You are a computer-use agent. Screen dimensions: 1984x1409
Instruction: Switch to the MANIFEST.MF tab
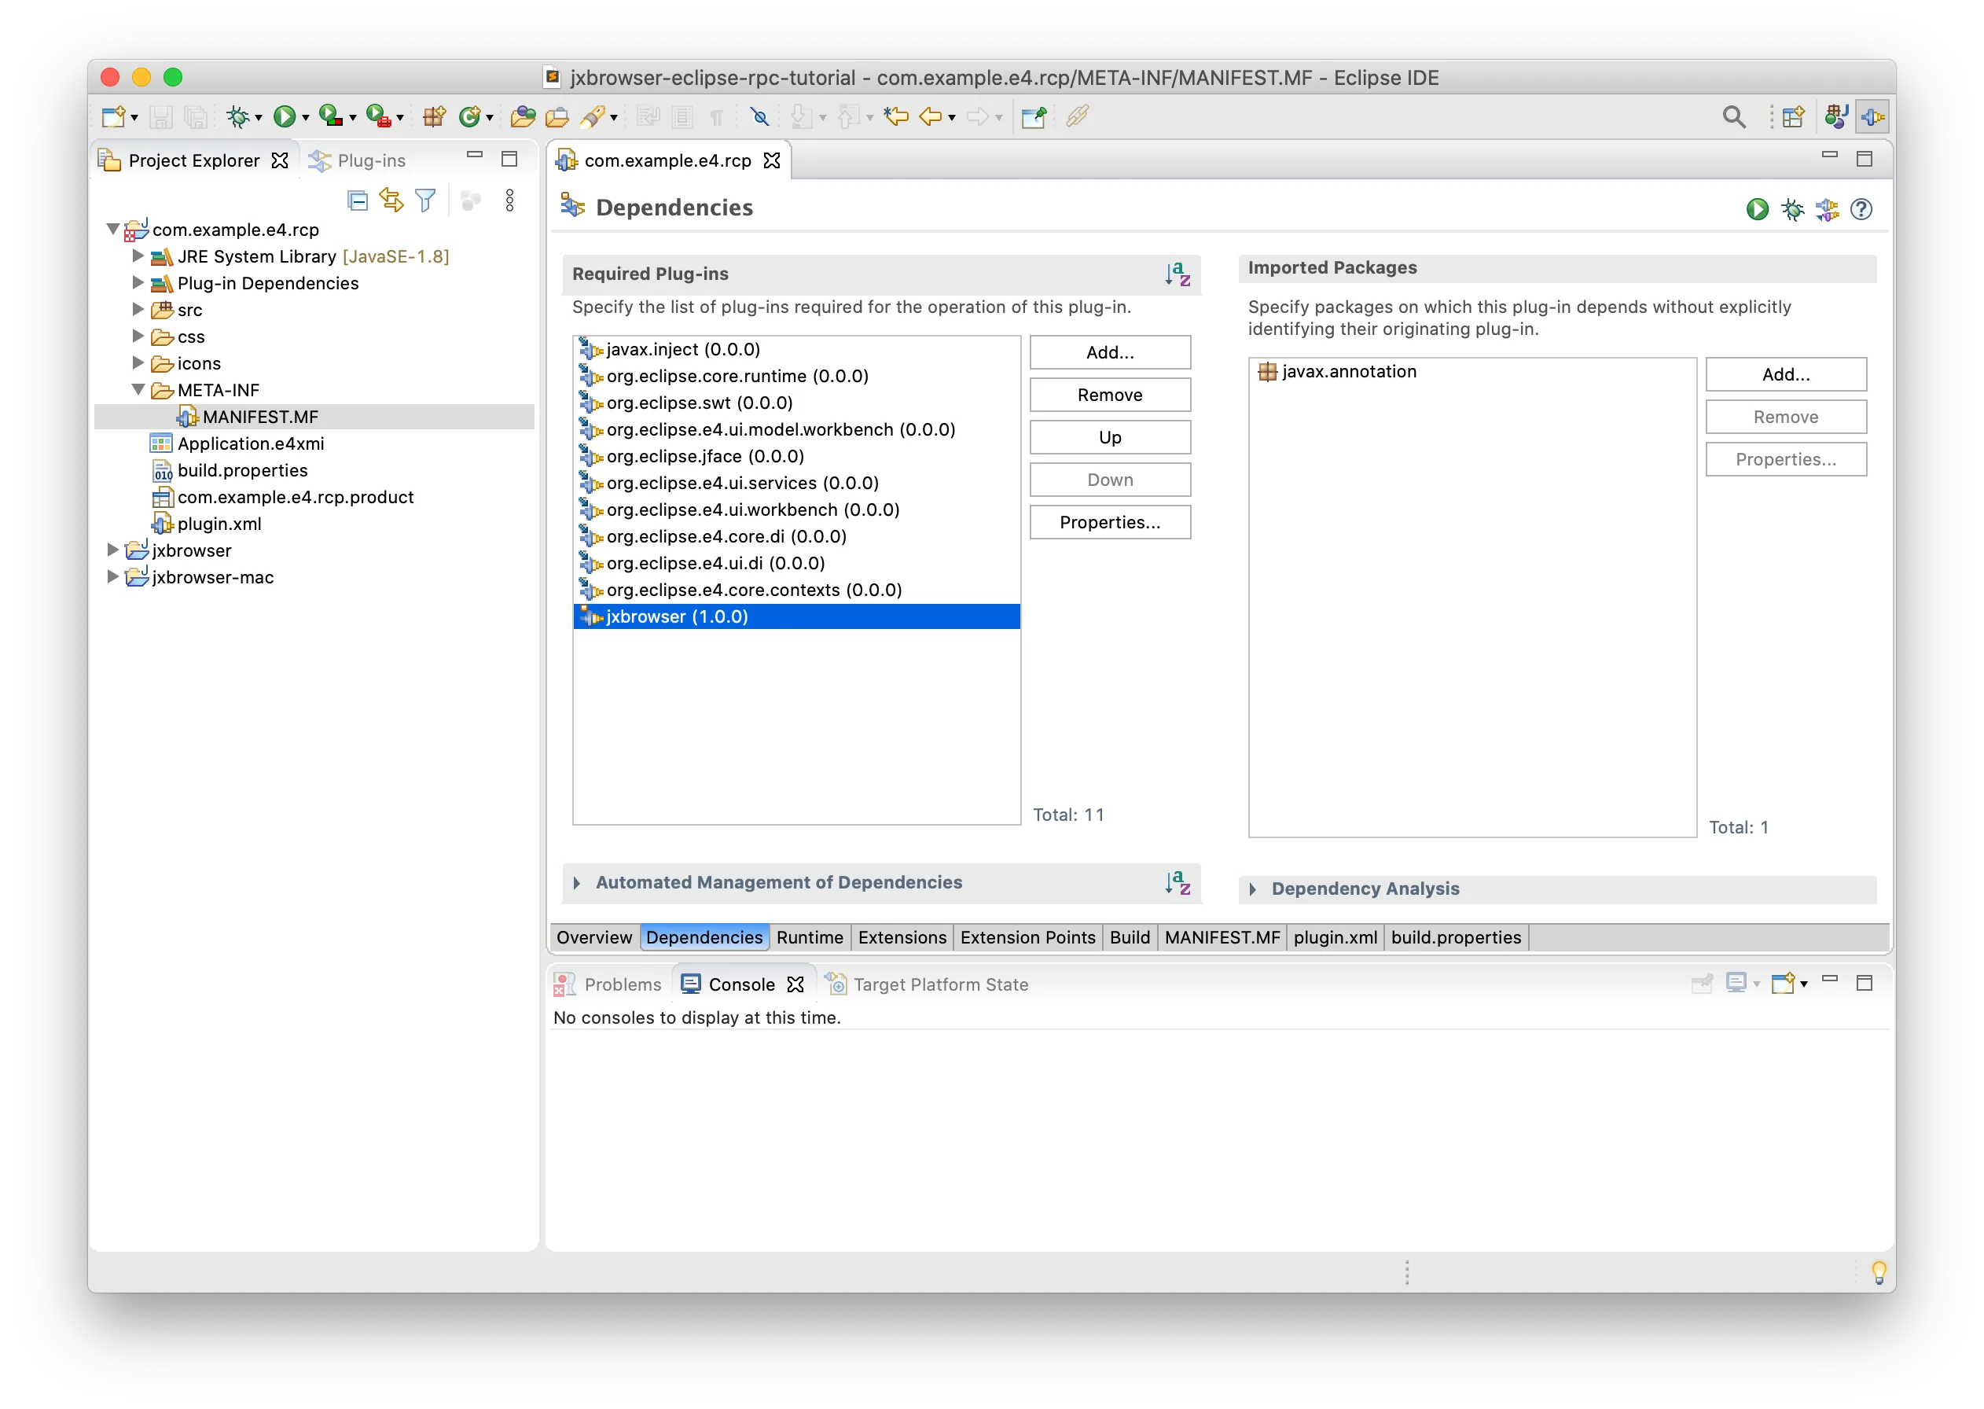pyautogui.click(x=1218, y=936)
